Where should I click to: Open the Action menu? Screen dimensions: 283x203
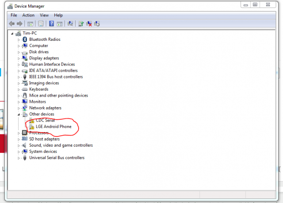[28, 15]
